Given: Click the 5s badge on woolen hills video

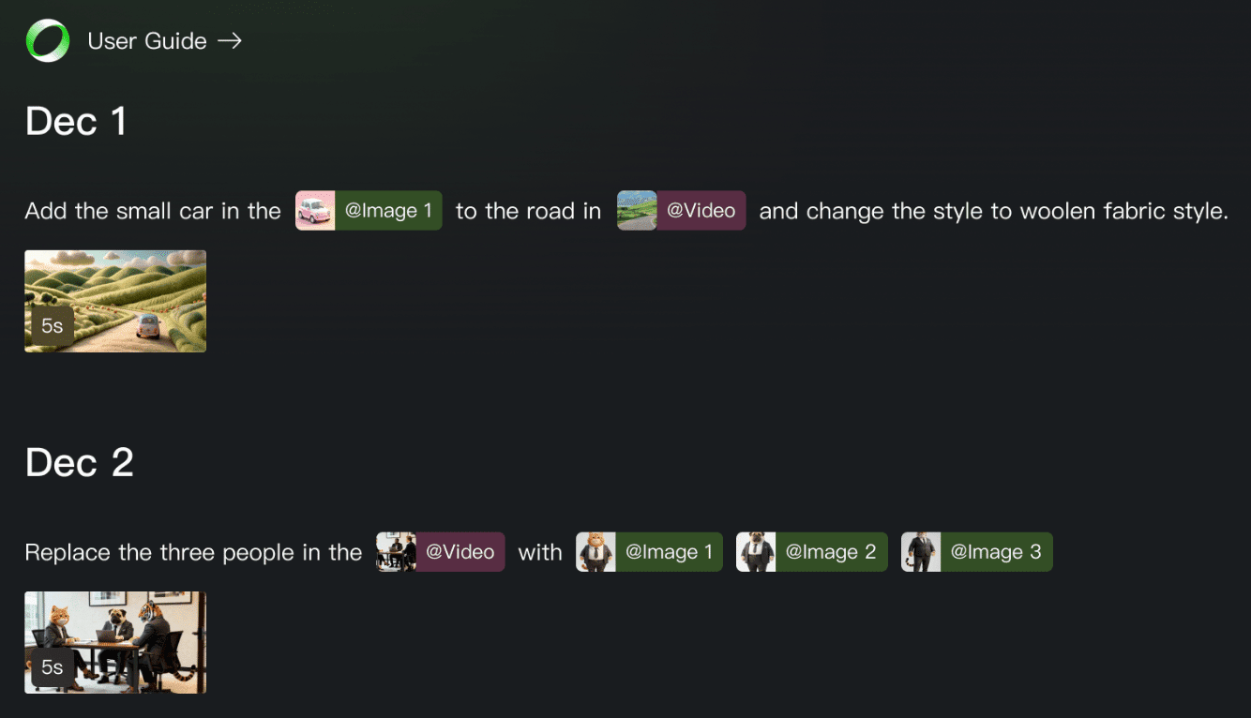Looking at the screenshot, I should 53,326.
